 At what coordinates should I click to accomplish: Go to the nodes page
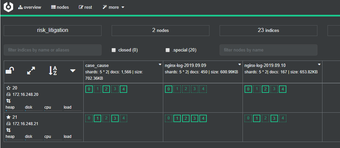60,7
